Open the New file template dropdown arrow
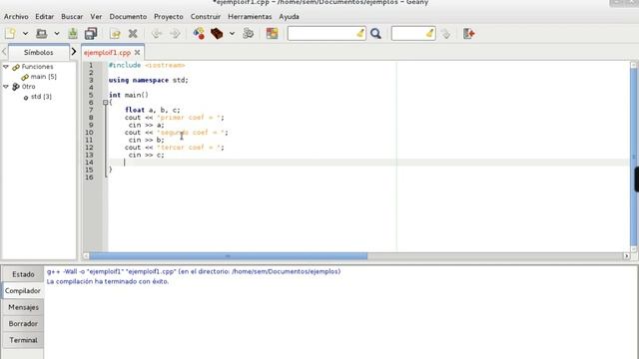 [25, 33]
